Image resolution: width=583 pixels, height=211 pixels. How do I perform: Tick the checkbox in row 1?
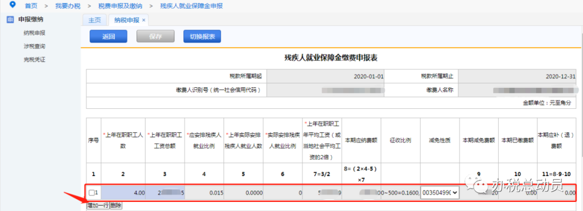coord(91,193)
